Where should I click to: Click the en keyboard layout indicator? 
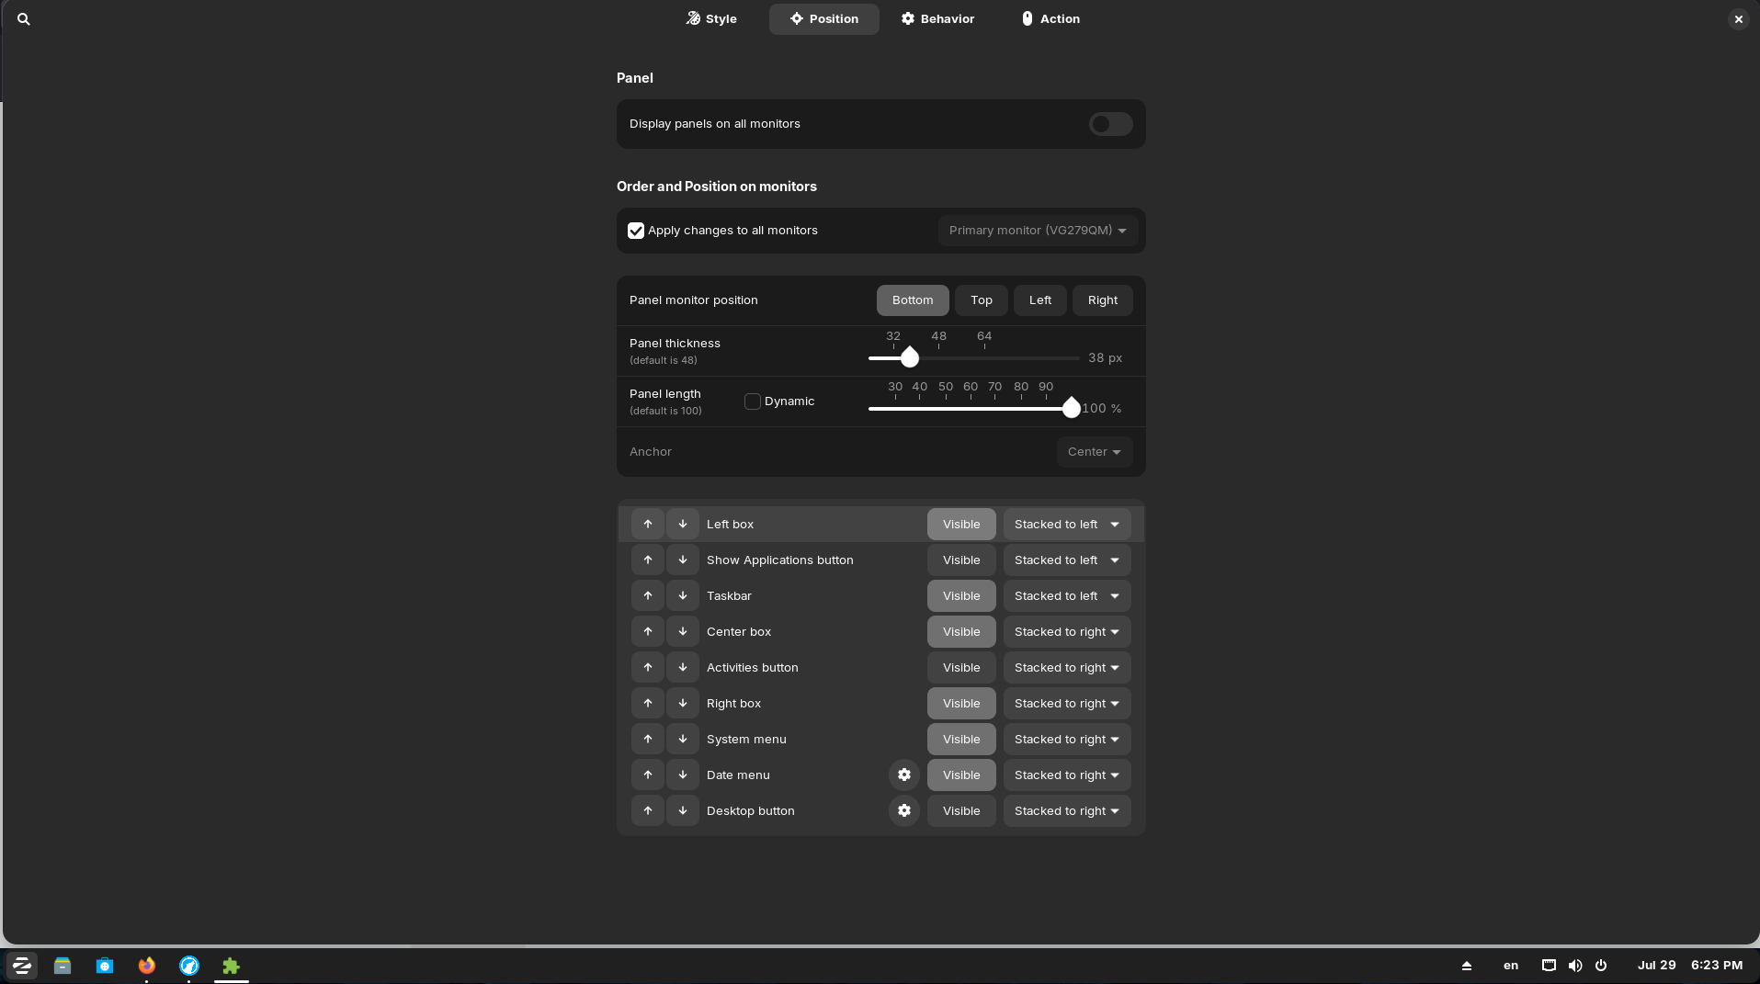(1511, 966)
